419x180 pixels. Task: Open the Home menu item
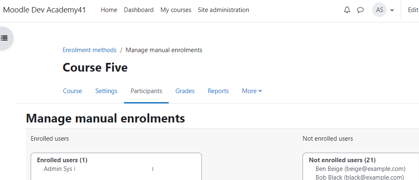tap(109, 10)
